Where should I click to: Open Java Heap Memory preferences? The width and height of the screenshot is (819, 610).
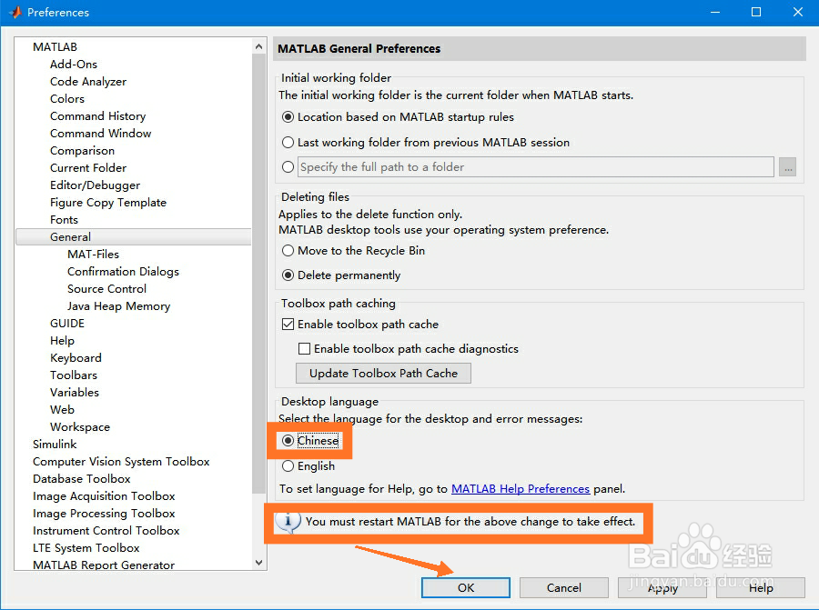[119, 305]
